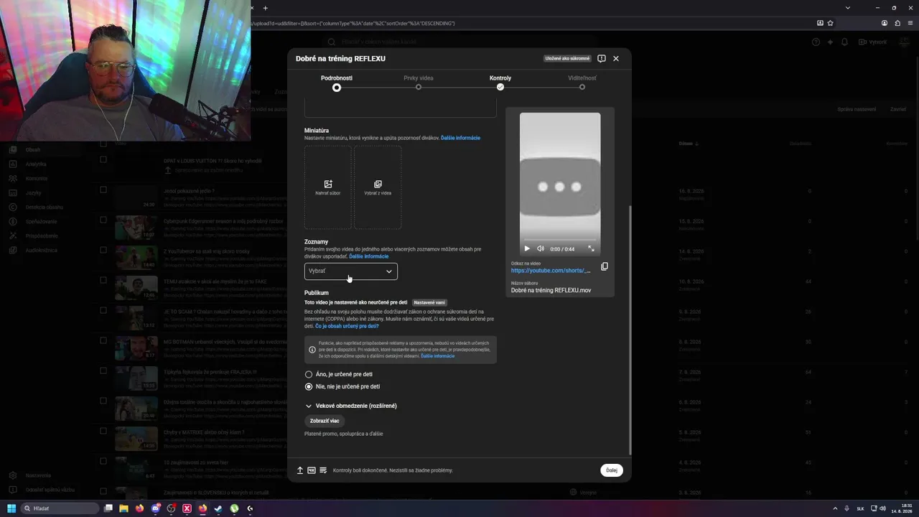This screenshot has width=919, height=517.
Task: Expand the video preview to fullscreen
Action: [x=592, y=248]
